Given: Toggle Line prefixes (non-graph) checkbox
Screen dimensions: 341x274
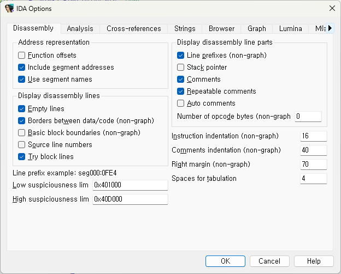Looking at the screenshot, I should [180, 55].
